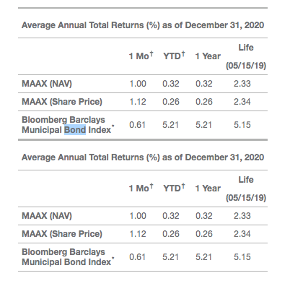290x286 pixels.
Task: Select the 2.34 Life value in bottom table
Action: [x=242, y=234]
